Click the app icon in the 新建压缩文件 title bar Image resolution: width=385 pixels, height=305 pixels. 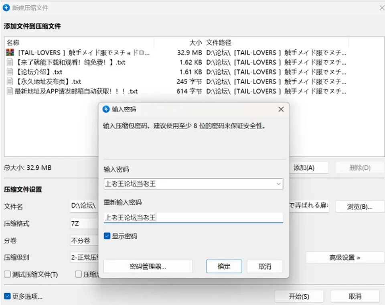click(x=6, y=8)
